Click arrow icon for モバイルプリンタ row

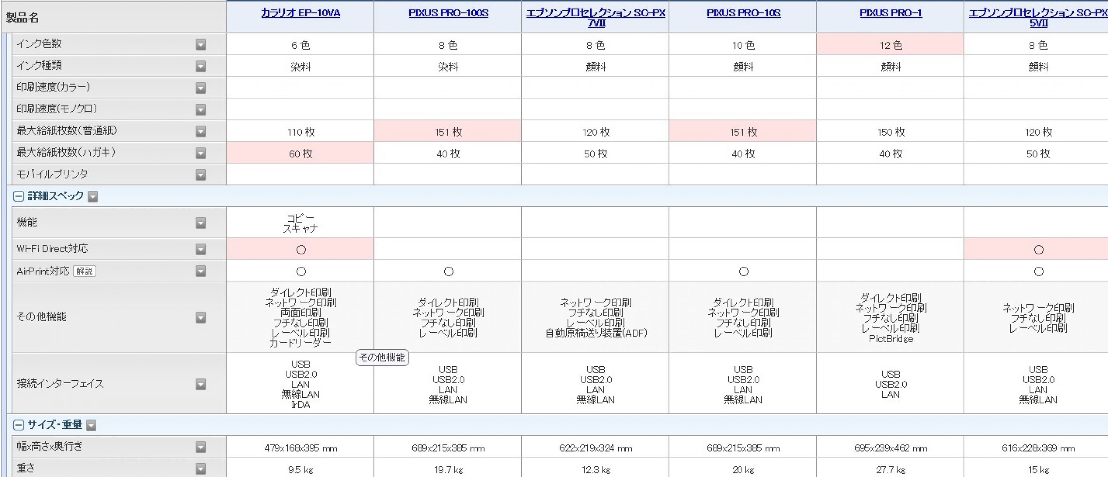201,175
